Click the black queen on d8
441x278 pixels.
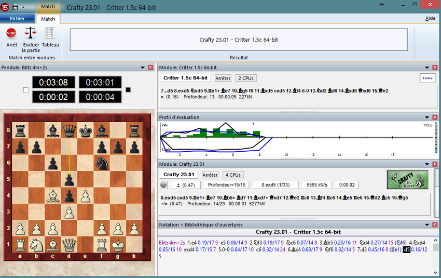tap(69, 130)
